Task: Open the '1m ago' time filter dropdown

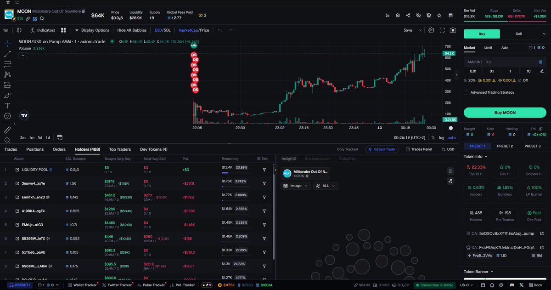Action: (295, 186)
